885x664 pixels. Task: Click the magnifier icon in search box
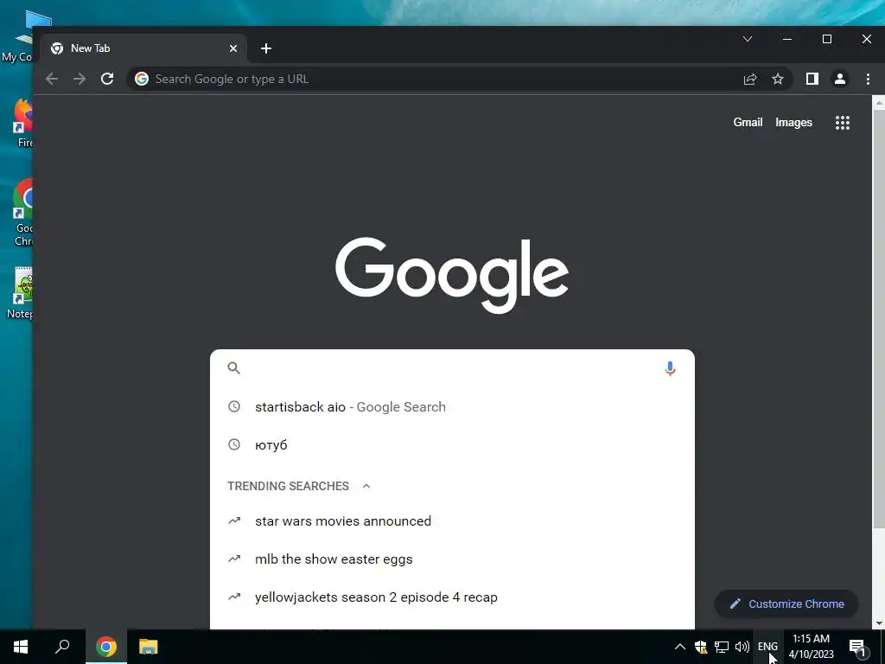pyautogui.click(x=233, y=368)
